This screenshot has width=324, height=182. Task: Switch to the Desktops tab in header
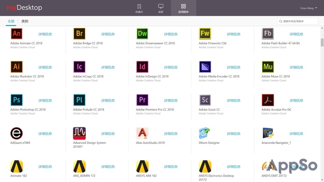pos(161,8)
